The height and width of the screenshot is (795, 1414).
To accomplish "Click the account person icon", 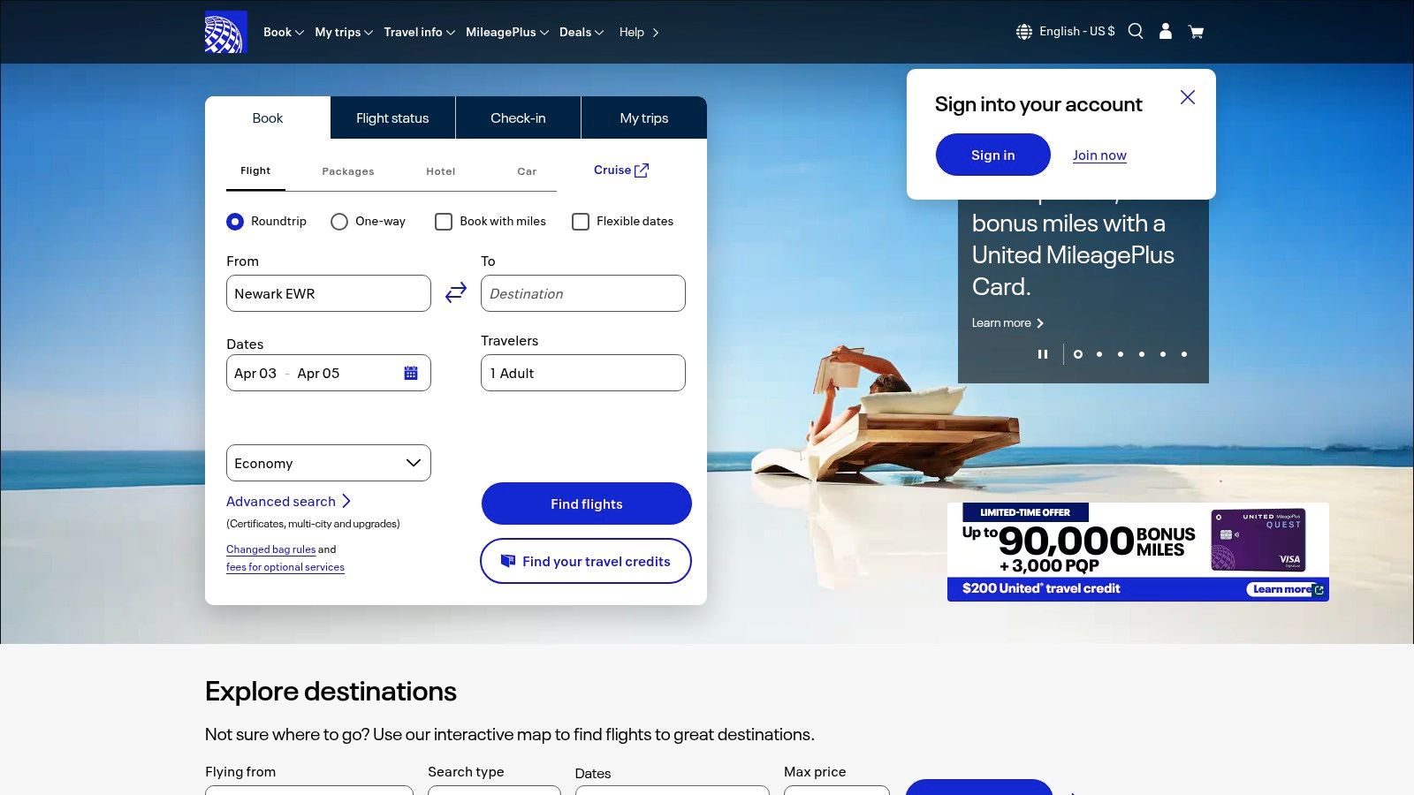I will pyautogui.click(x=1165, y=31).
